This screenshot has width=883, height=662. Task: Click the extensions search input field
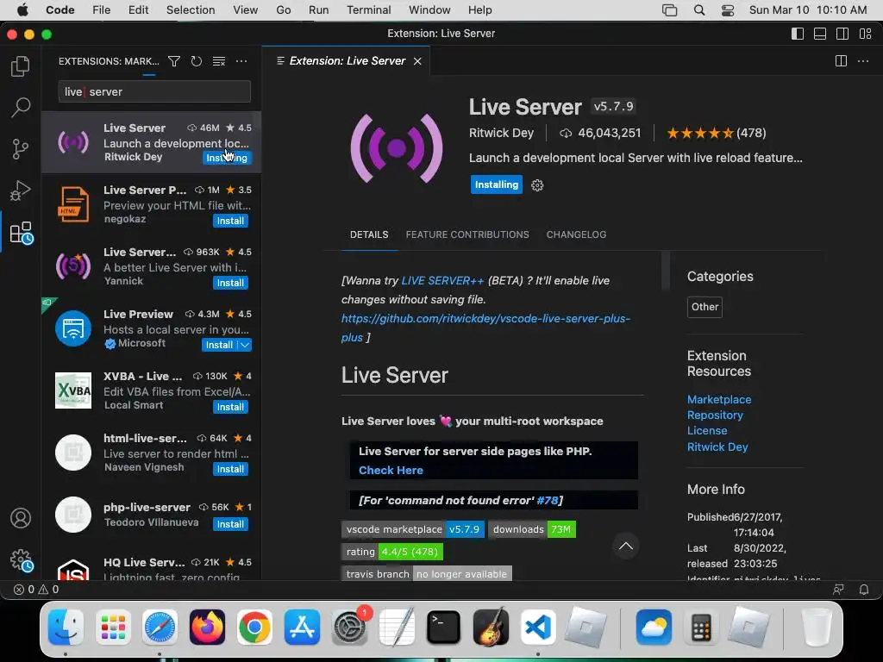tap(154, 91)
